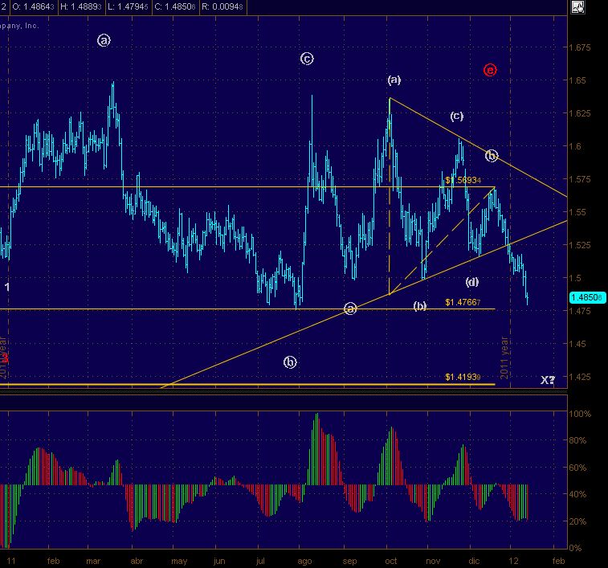Click the (d) wave label
Viewport: 608px width, 568px height.
[472, 282]
